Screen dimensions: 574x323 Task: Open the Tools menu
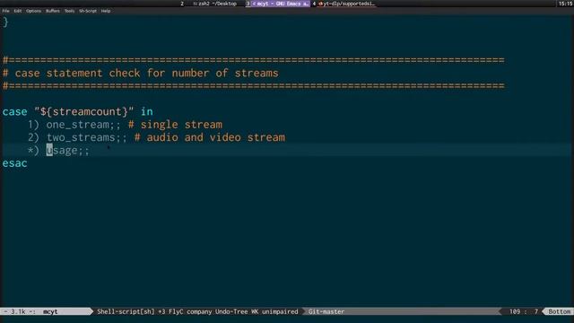(x=70, y=11)
